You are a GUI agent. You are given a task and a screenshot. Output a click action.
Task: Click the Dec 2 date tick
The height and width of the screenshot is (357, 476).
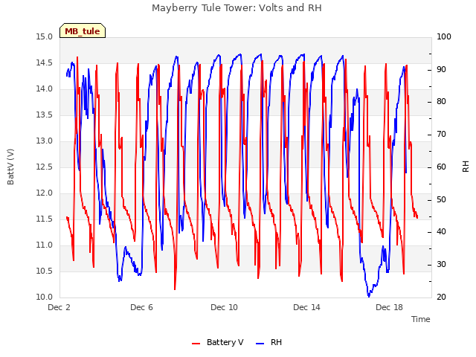pyautogui.click(x=59, y=307)
